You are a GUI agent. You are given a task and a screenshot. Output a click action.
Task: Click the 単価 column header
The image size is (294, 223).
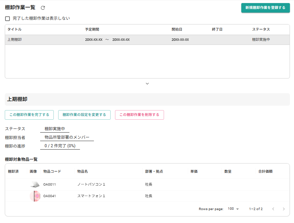[x=194, y=171]
